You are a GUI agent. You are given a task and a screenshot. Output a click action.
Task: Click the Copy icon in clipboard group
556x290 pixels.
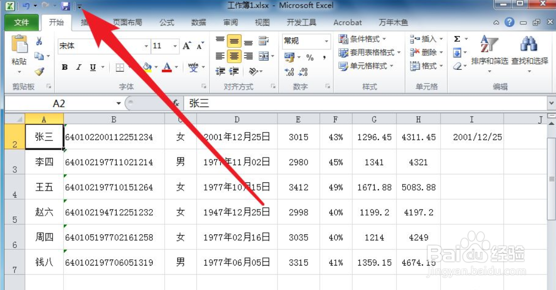coord(39,56)
